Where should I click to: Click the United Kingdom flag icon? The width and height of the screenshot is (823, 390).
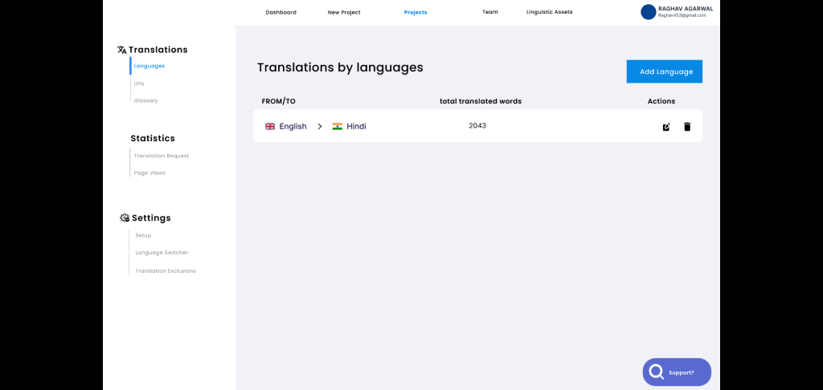click(x=270, y=126)
